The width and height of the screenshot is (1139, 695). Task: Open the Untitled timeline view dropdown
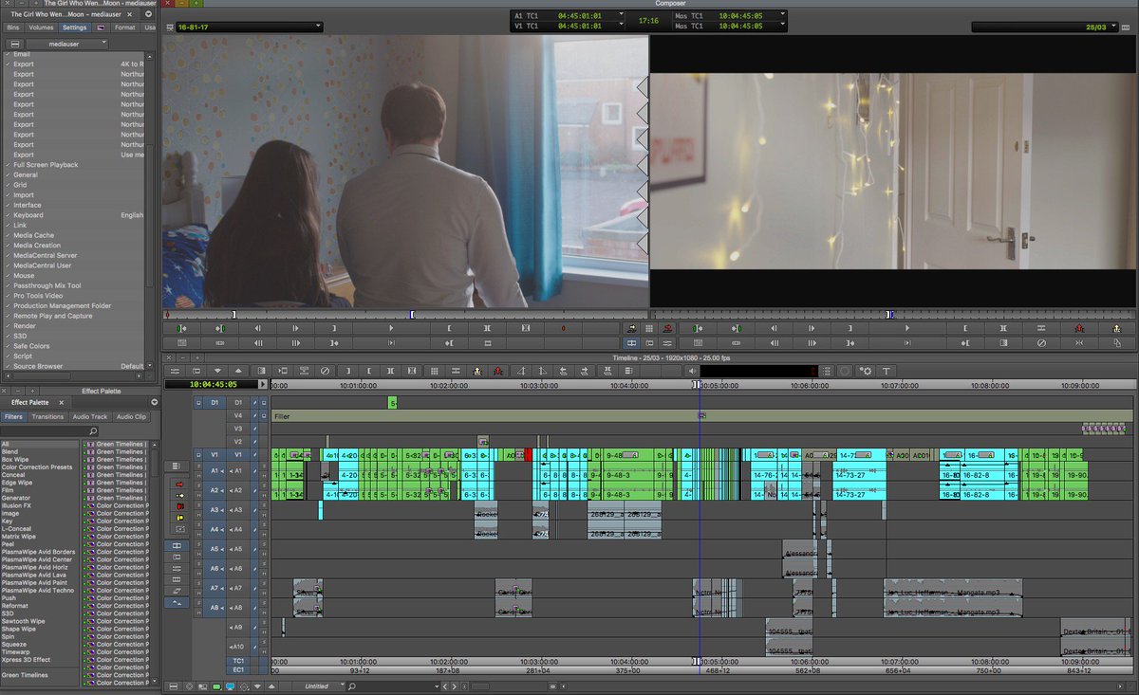tap(317, 686)
